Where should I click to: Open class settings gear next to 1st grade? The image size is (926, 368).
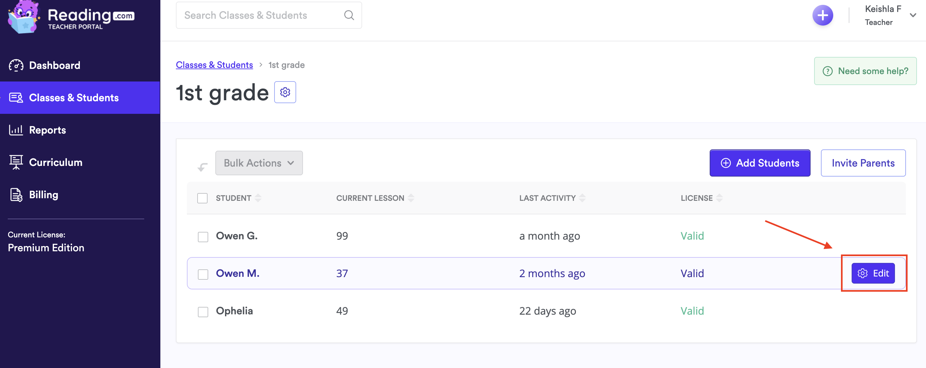pyautogui.click(x=285, y=92)
